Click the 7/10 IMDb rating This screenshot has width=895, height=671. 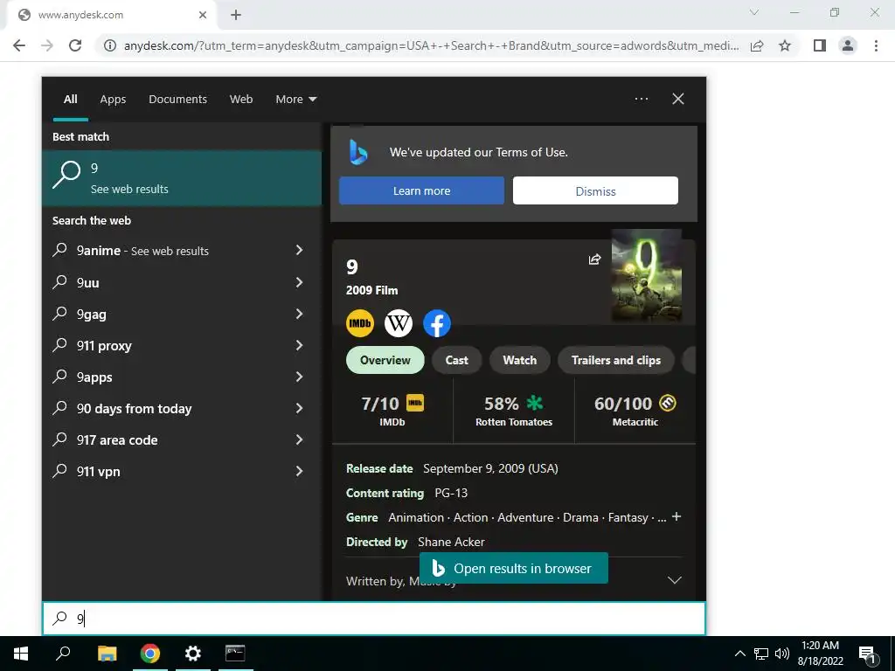(392, 411)
